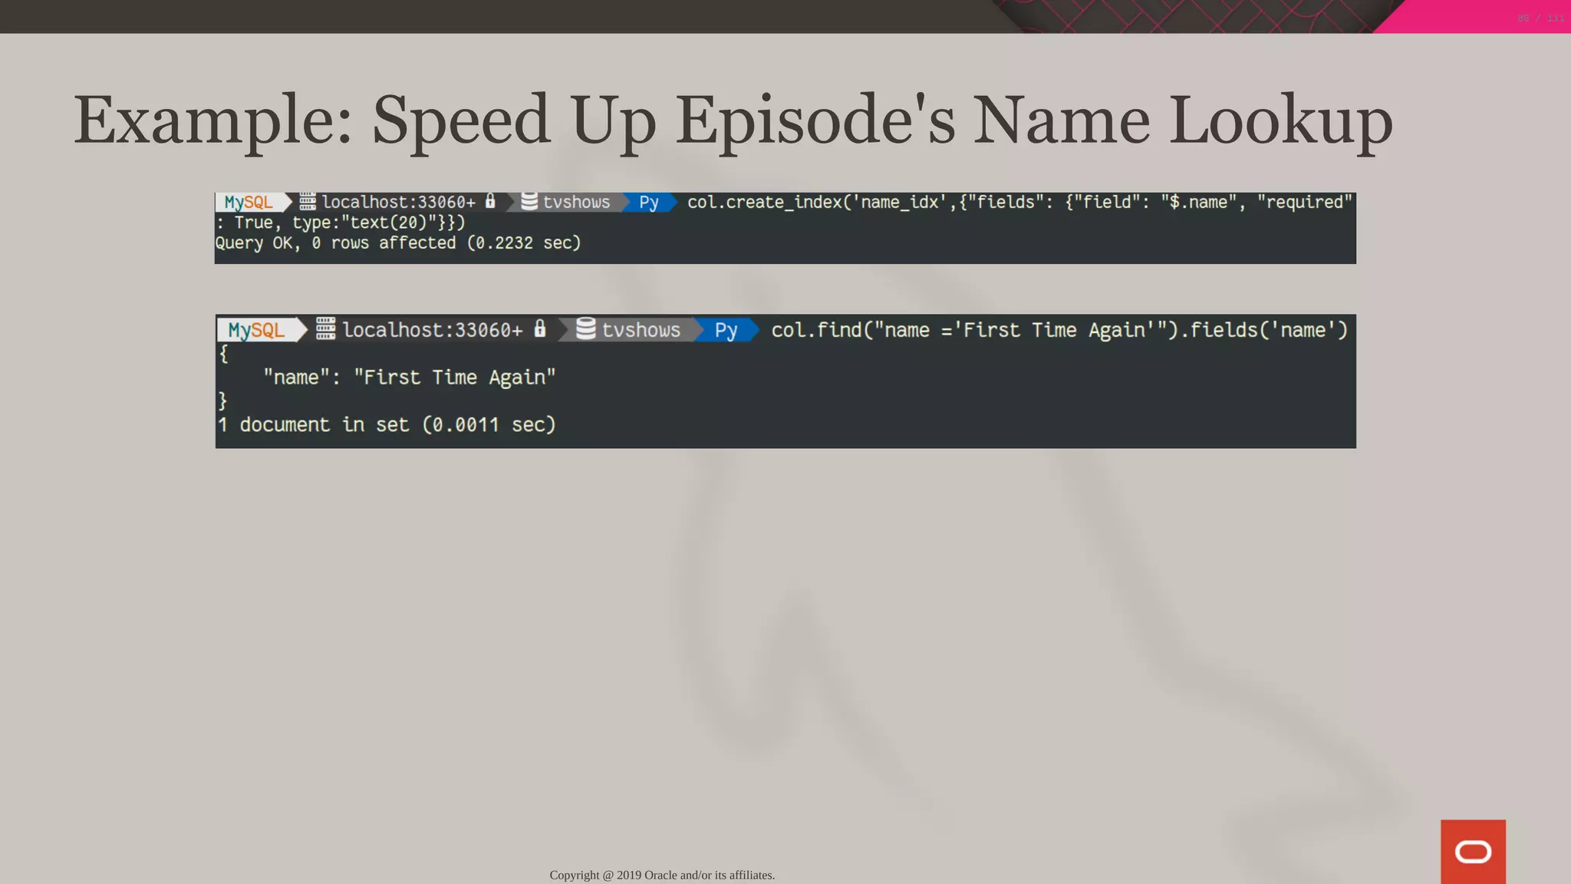
Task: Click the MySQL badge in lower terminal
Action: tap(257, 330)
